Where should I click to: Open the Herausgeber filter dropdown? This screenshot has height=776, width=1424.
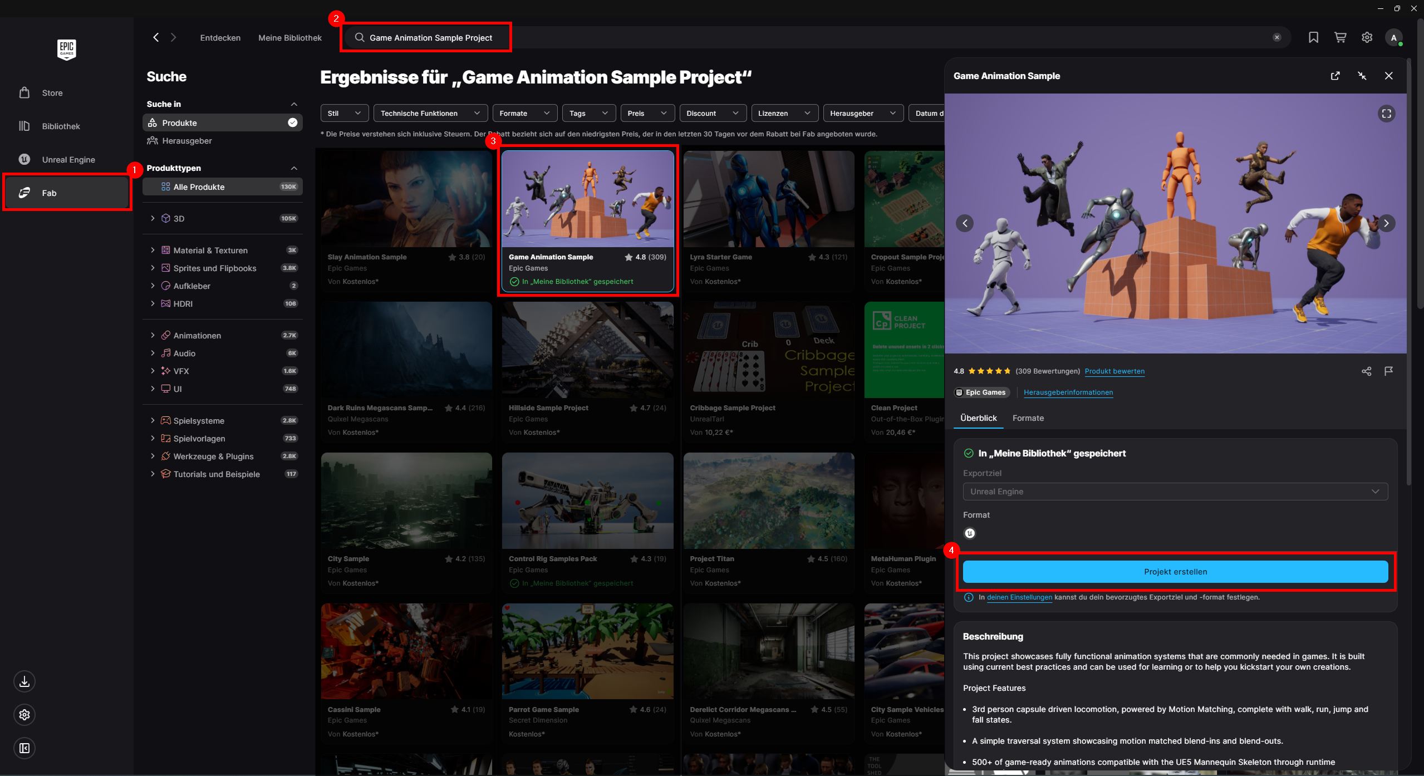(x=863, y=113)
